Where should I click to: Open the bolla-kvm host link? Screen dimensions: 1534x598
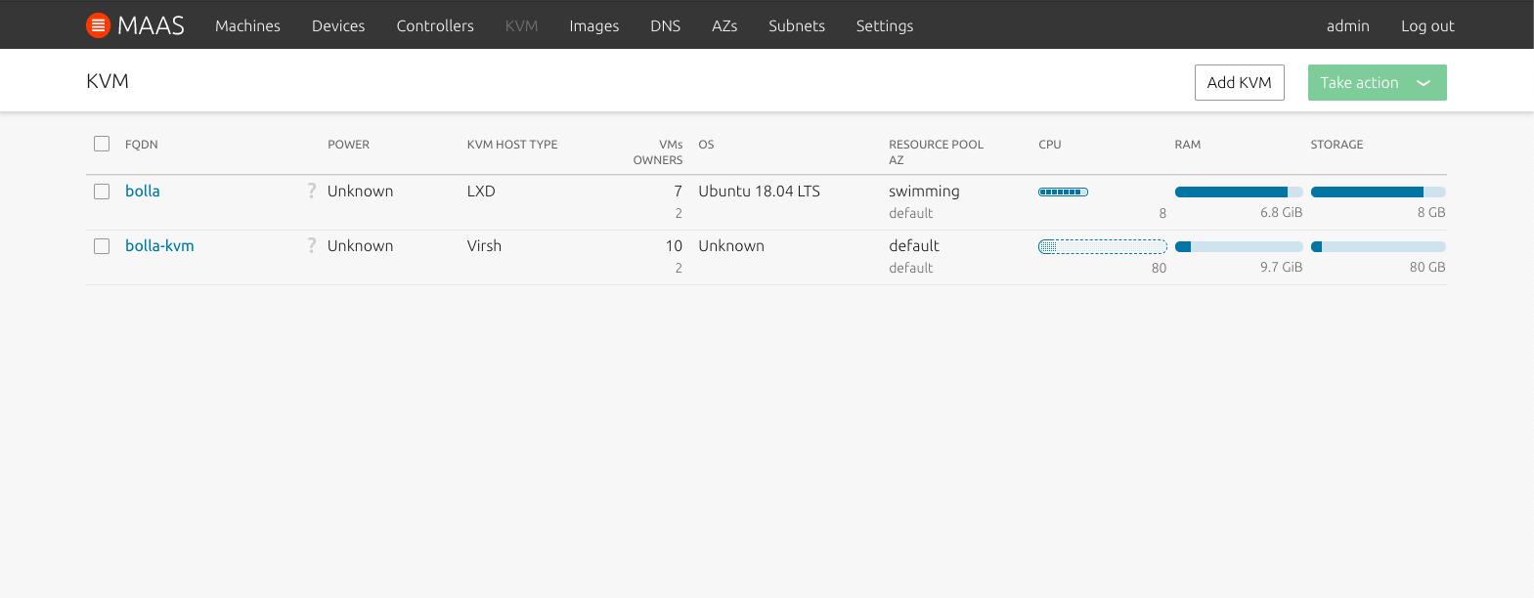point(159,246)
